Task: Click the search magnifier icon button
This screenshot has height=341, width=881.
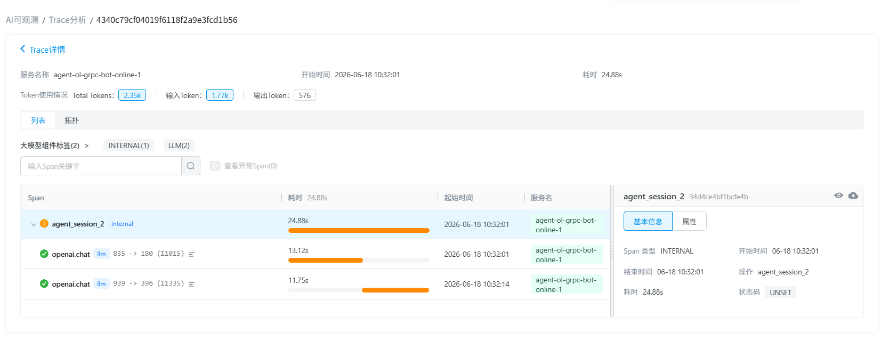Action: coord(191,166)
